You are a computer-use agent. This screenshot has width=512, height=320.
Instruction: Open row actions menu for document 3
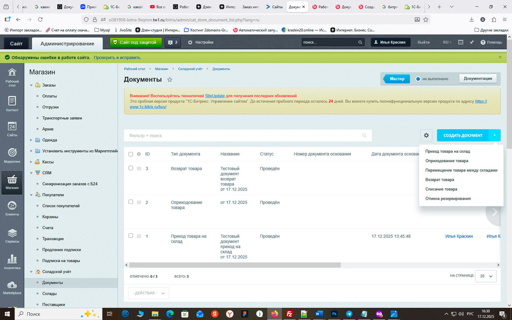click(x=139, y=169)
